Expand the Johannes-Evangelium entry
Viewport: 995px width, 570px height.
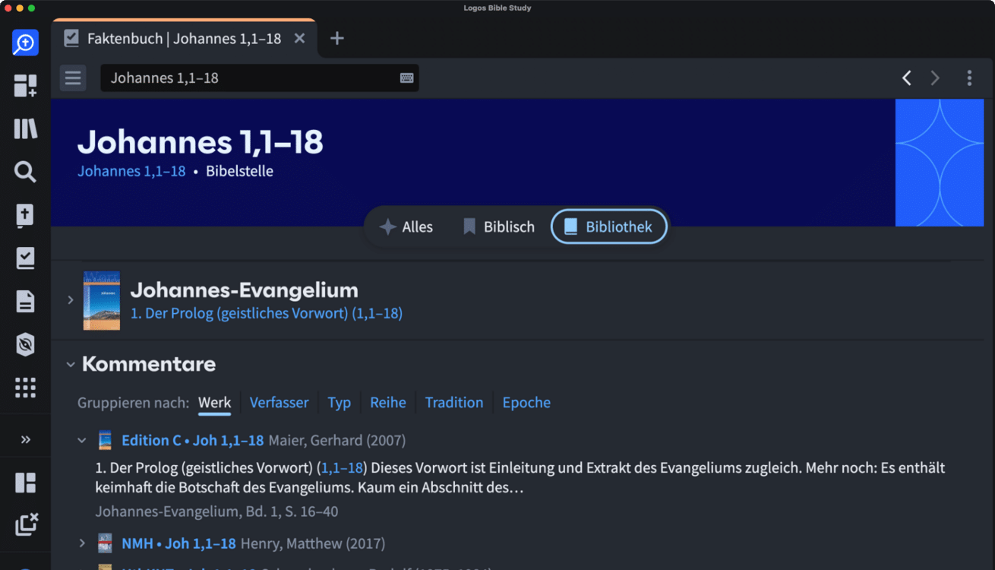(x=70, y=300)
